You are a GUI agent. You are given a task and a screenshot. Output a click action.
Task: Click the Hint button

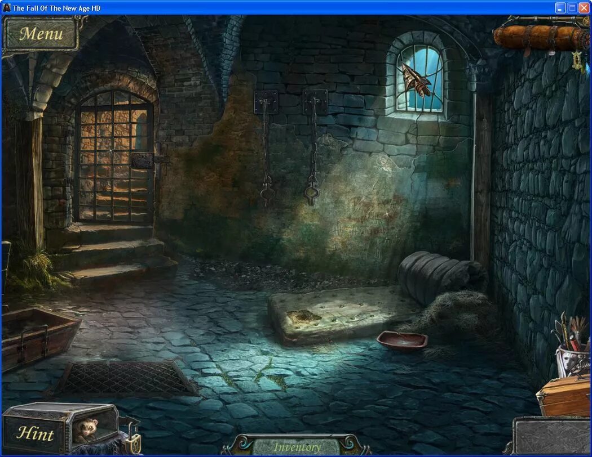(35, 433)
